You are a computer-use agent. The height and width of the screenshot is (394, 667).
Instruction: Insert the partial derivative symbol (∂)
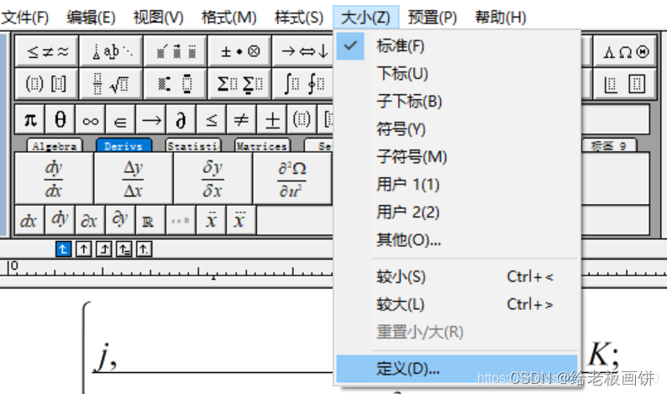pos(181,119)
